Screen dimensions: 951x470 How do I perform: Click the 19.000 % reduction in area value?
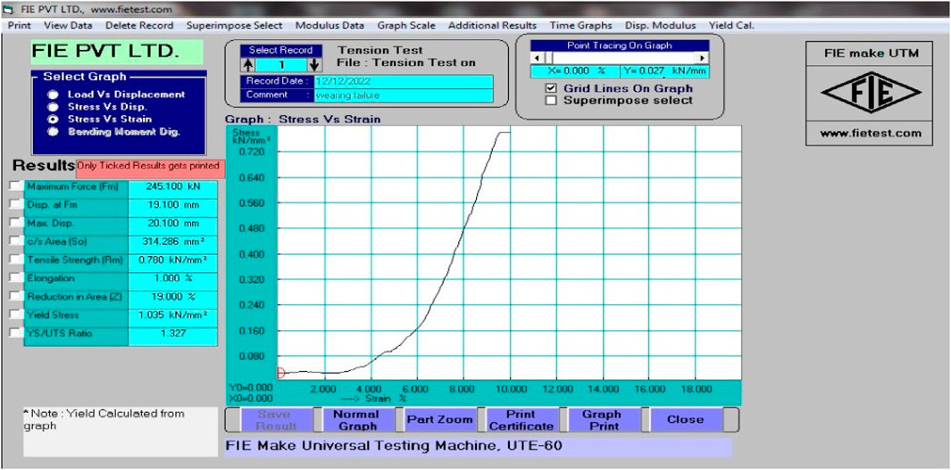pos(173,297)
